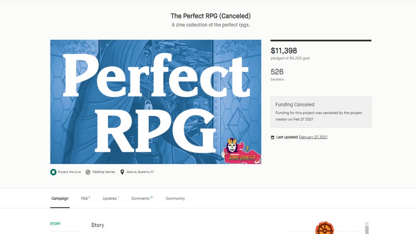
Task: Click the location pin icon
Action: pyautogui.click(x=122, y=172)
